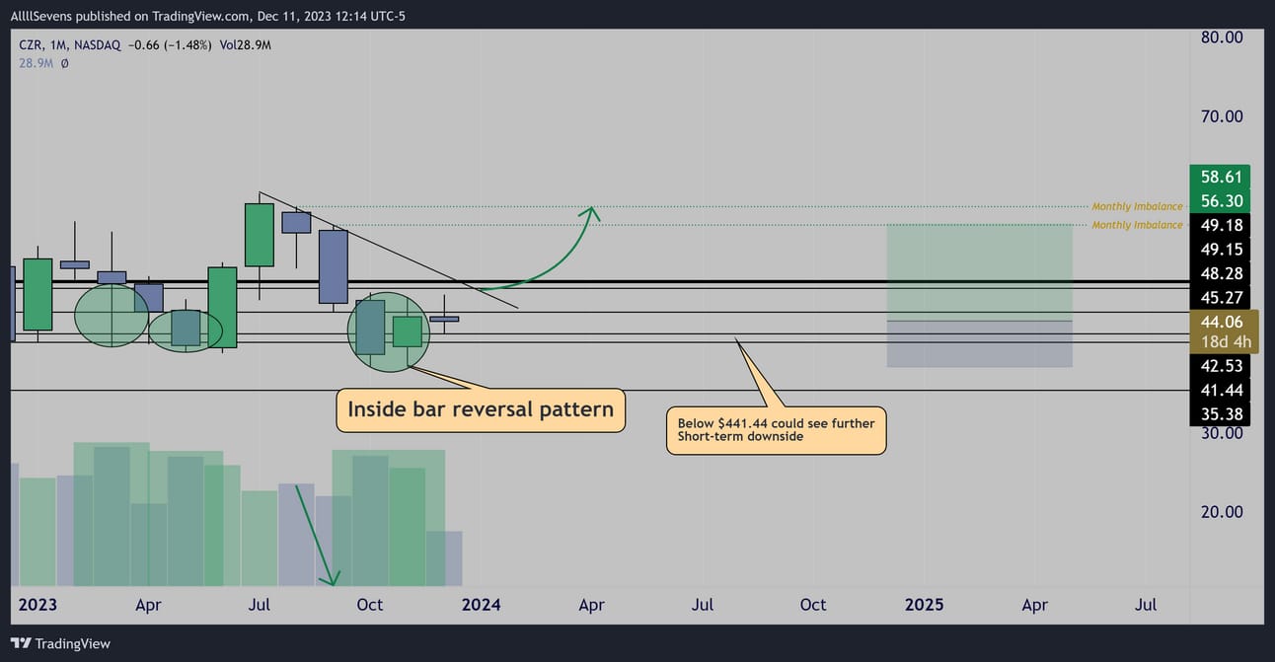Click the green 56.30 price label
This screenshot has width=1275, height=662.
(x=1221, y=201)
